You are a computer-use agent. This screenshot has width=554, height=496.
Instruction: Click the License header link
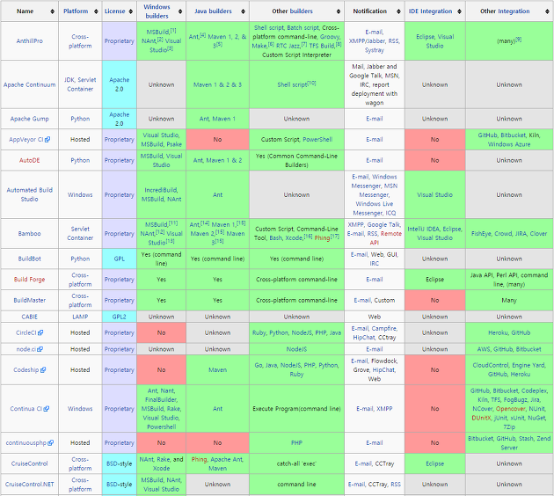[x=115, y=11]
